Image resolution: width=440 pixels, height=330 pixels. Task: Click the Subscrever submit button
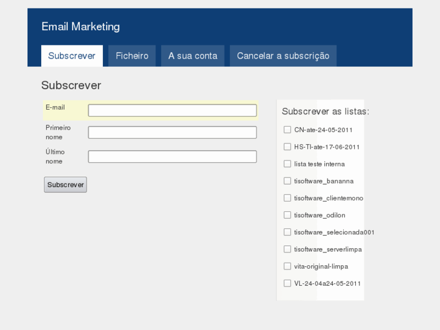65,185
